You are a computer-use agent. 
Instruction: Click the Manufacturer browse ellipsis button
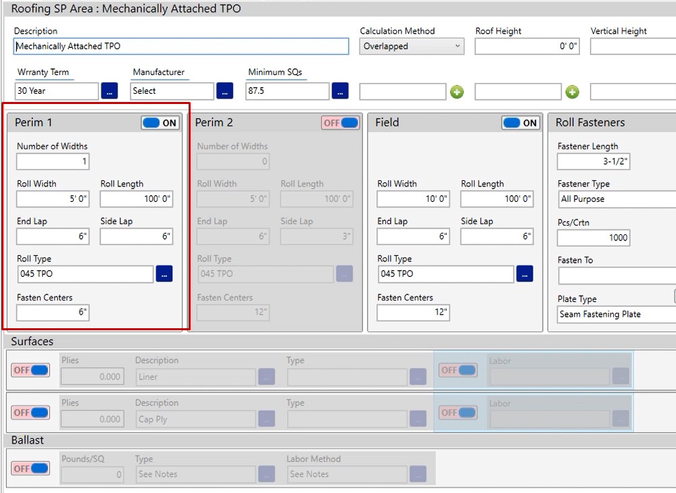(x=225, y=91)
